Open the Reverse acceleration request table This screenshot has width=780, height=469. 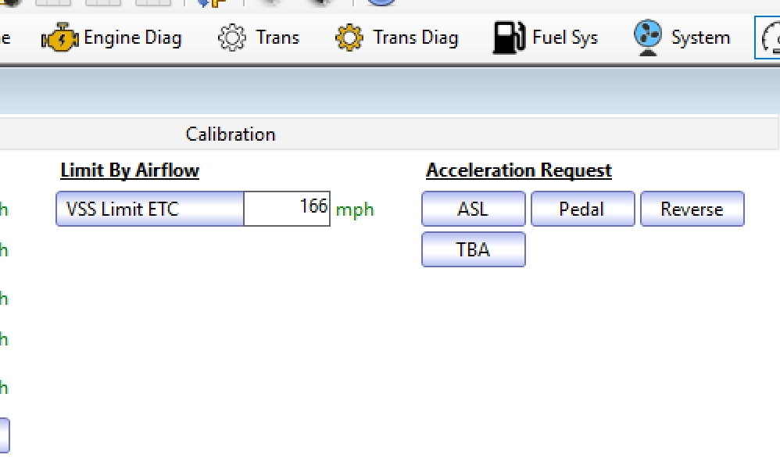692,209
